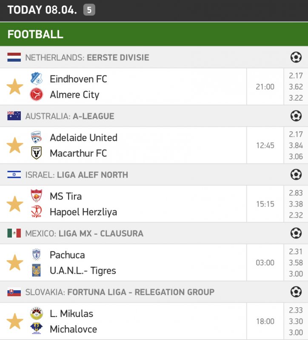
Task: Click the Hapoel Herzliya team crest
Action: tap(37, 212)
